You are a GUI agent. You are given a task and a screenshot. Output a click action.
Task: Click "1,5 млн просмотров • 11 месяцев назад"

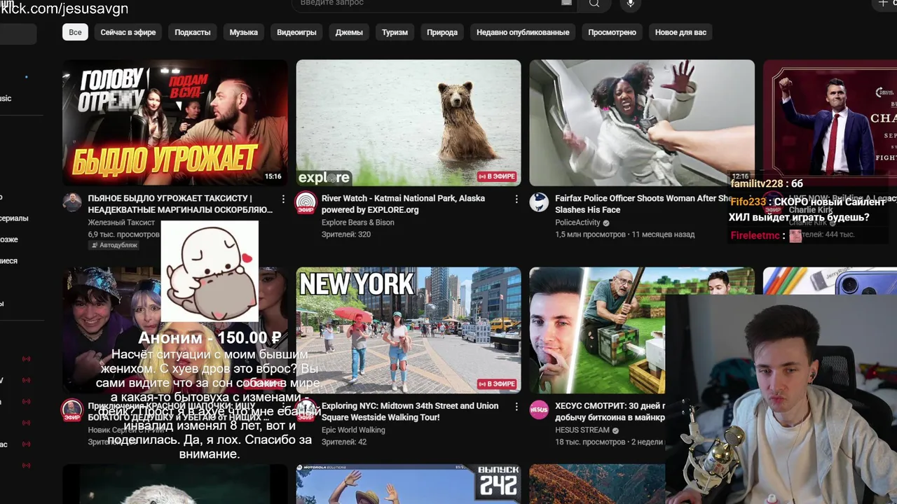625,234
